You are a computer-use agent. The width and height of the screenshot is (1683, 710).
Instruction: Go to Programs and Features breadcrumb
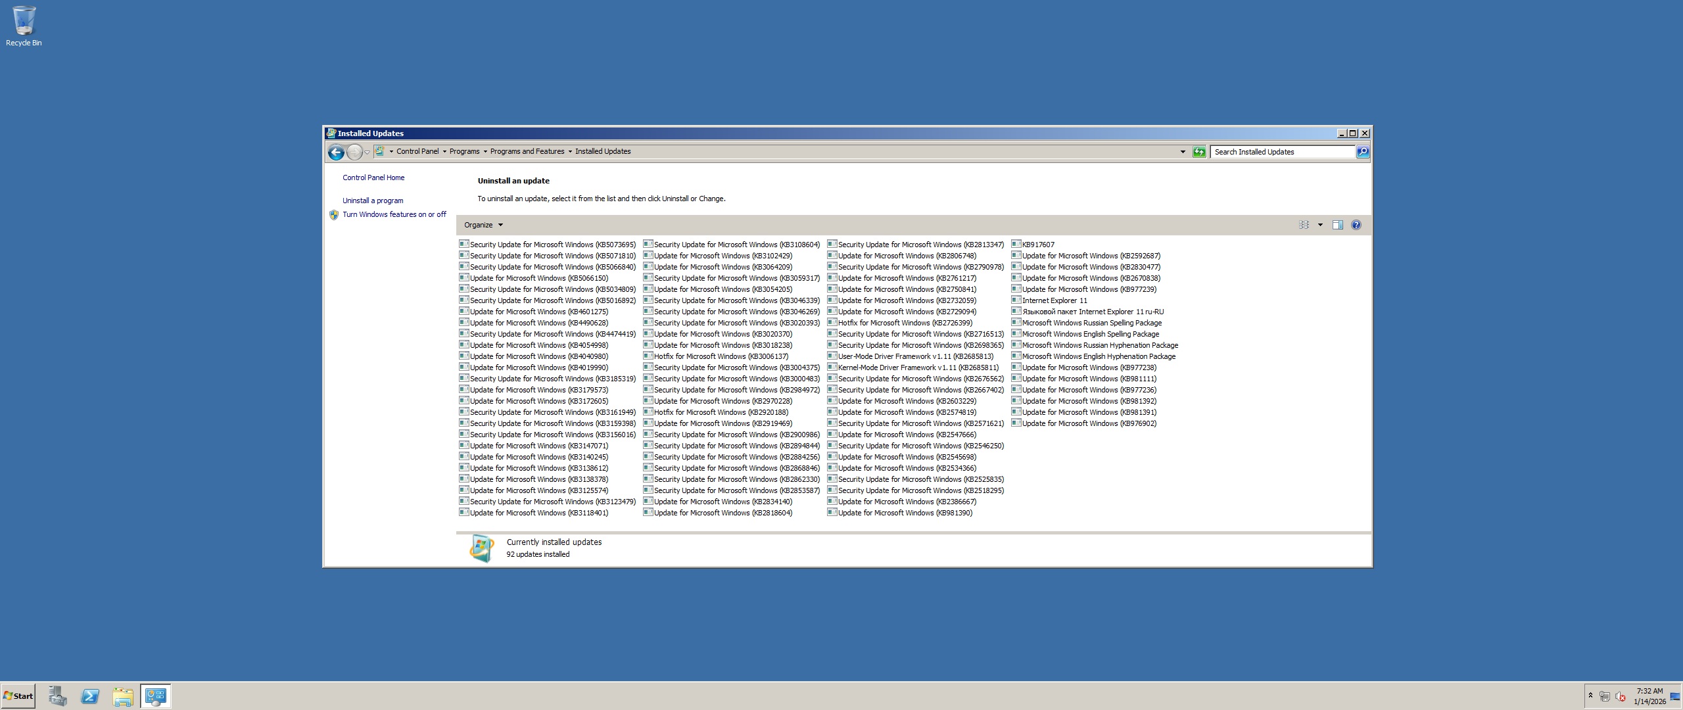[527, 151]
